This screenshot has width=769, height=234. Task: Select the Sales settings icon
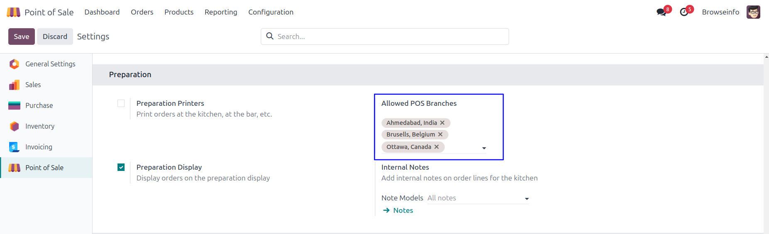[14, 85]
